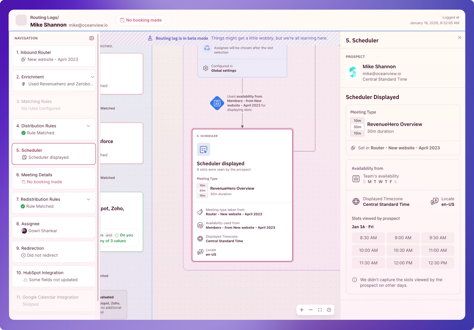The image size is (474, 330).
Task: Click the Mike Shannon prospect avatar logo
Action: pyautogui.click(x=353, y=72)
